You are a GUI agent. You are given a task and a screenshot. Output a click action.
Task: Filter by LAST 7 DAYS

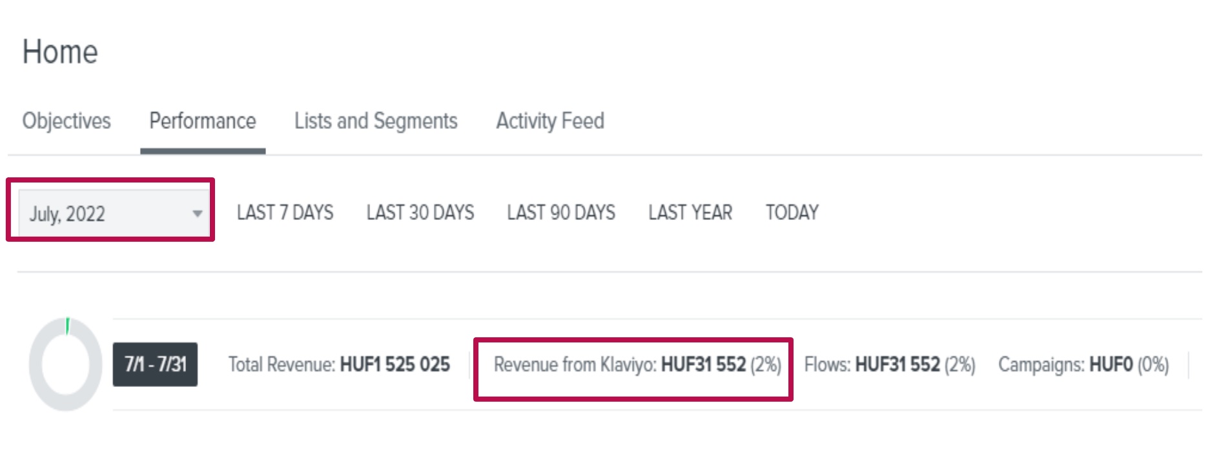tap(285, 213)
